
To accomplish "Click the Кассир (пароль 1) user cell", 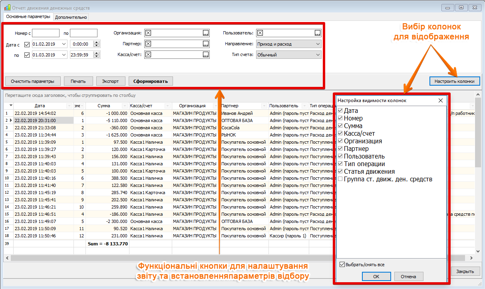I will pos(288,236).
